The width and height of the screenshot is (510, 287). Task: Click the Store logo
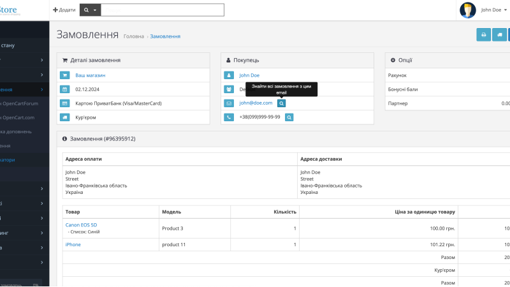click(10, 10)
